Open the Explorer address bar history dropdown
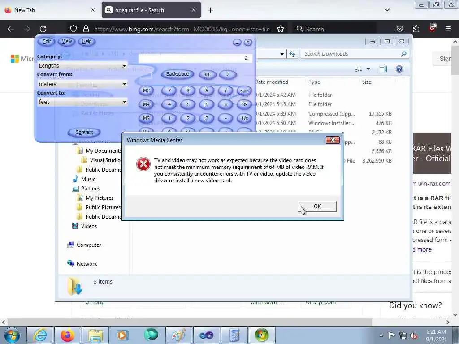 point(282,54)
